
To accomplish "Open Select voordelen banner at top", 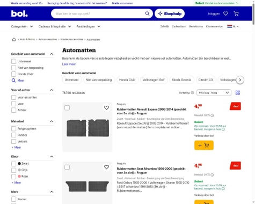I will pyautogui.click(x=216, y=3).
